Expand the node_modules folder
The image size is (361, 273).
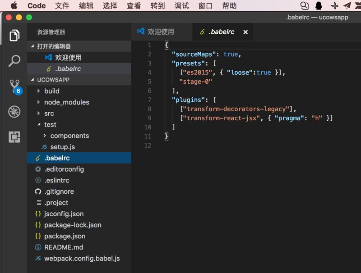[x=38, y=102]
